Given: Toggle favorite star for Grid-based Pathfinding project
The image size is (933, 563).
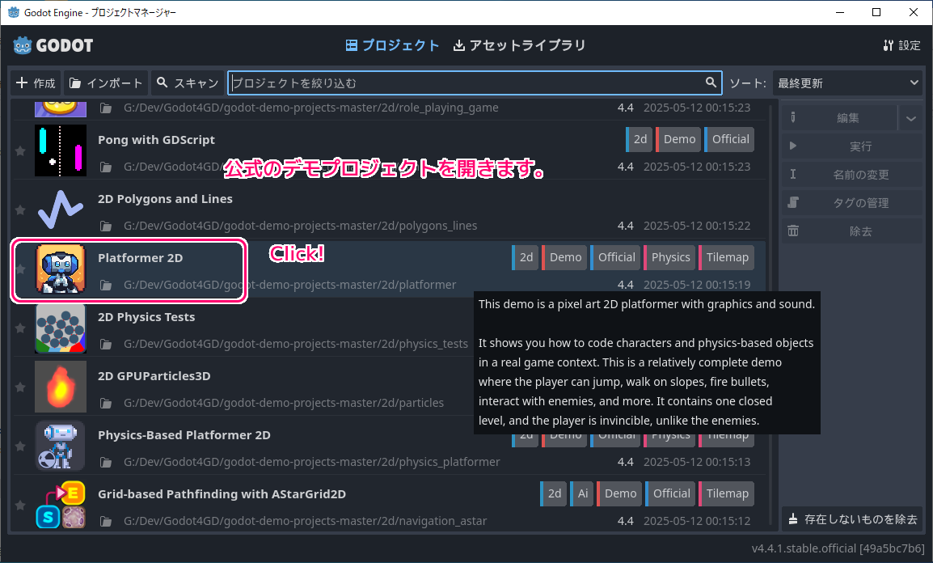Looking at the screenshot, I should [x=20, y=506].
